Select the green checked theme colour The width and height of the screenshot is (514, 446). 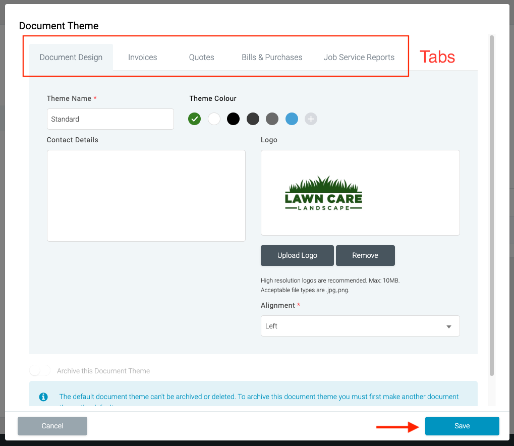194,119
